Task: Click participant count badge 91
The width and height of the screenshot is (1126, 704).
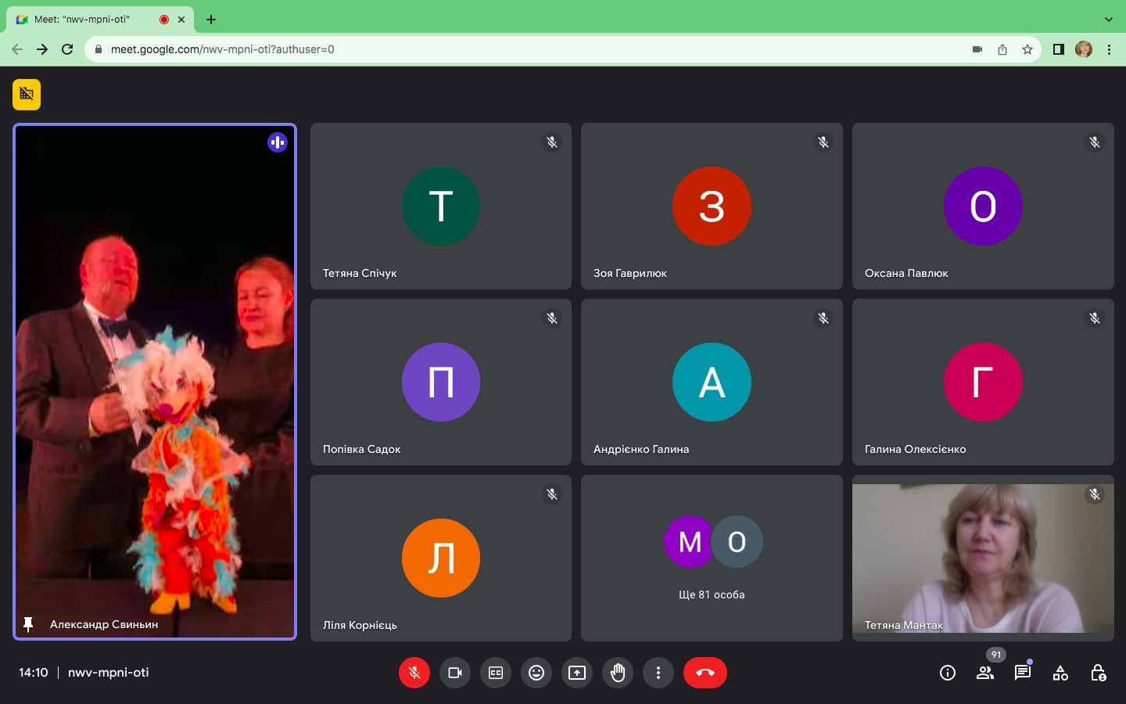Action: pyautogui.click(x=996, y=655)
